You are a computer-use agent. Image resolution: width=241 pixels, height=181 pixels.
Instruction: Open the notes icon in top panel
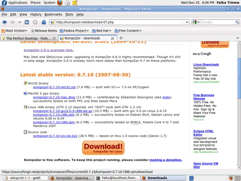75,3
